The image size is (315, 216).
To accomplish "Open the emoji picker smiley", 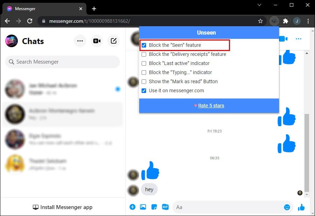I will coord(287,207).
